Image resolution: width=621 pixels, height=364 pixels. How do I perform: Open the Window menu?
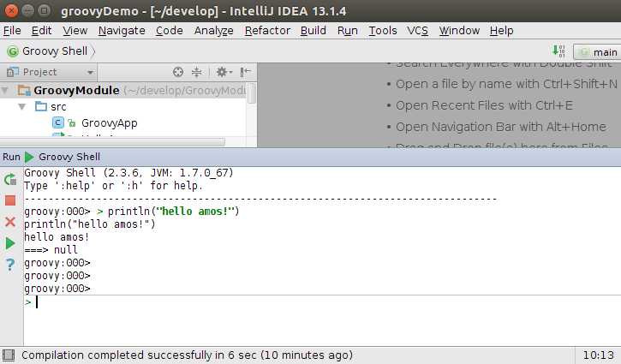[x=459, y=31]
